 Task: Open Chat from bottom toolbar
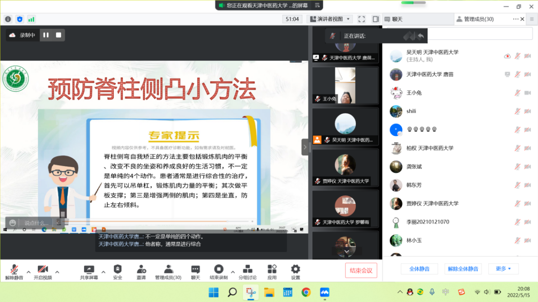point(196,272)
